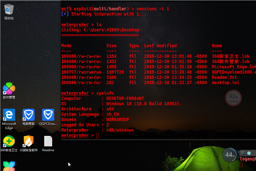The width and height of the screenshot is (256, 171).
Task: Click 'Windows 10 (10.0 Build 18363).' value
Action: coord(144,104)
